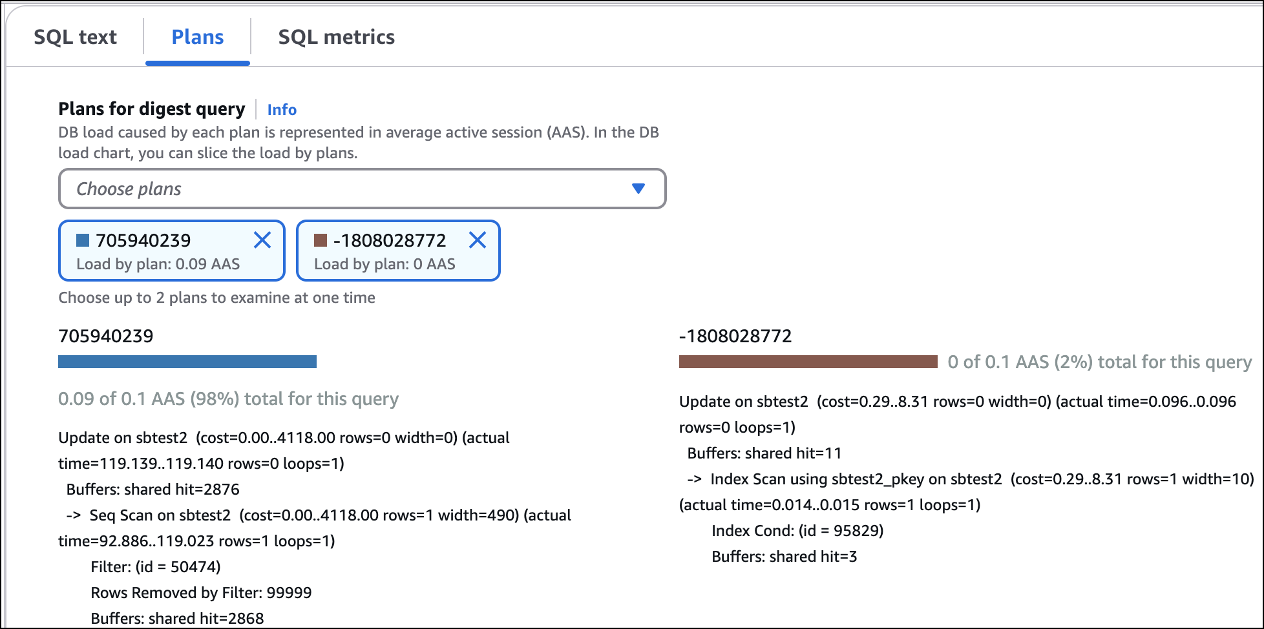Click the brown load bar for plan -1808028772
The image size is (1264, 629).
point(808,362)
